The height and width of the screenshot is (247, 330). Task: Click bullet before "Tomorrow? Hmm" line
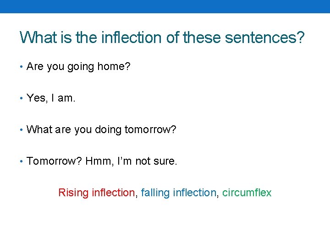click(22, 161)
